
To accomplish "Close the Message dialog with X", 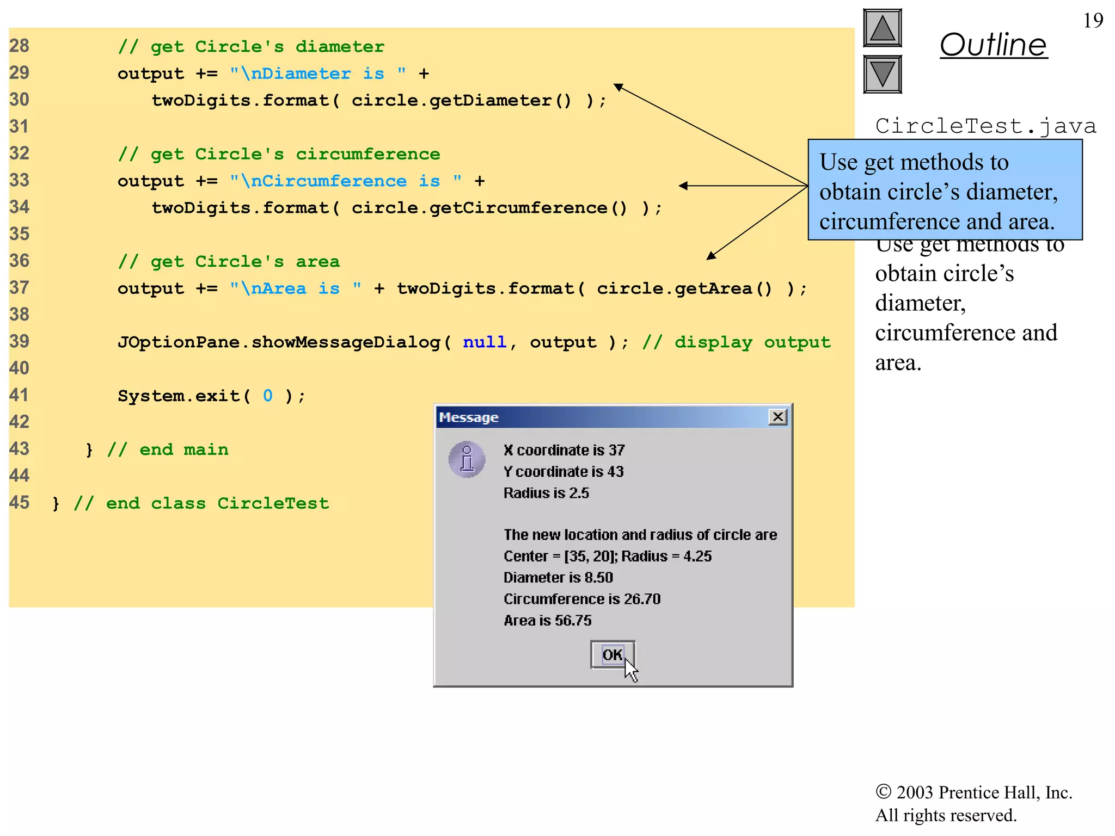I will point(778,417).
